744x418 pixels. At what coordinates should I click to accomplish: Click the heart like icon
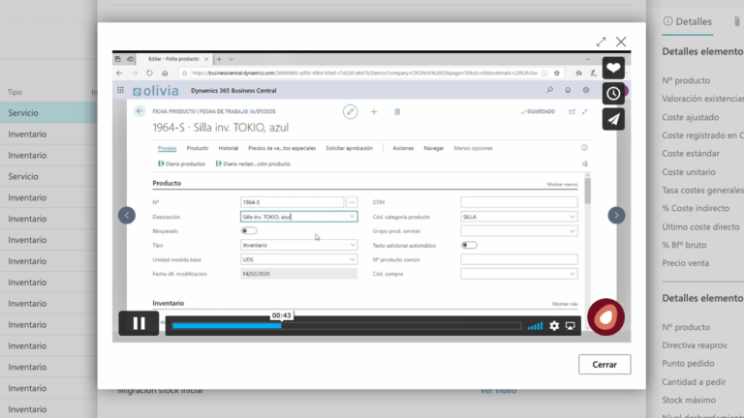613,68
